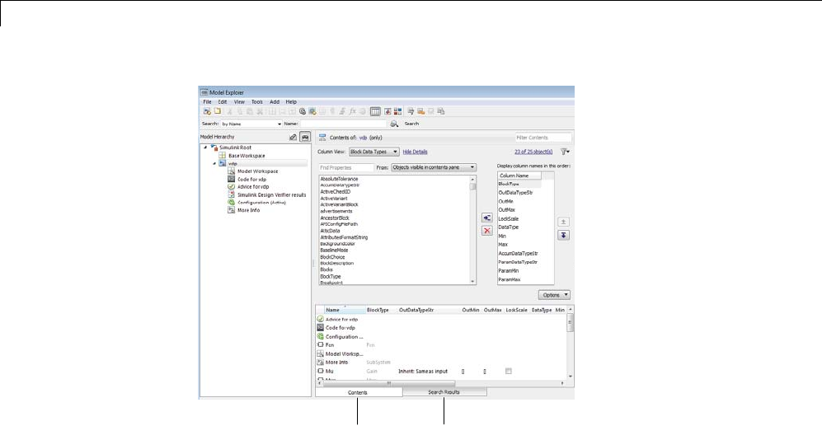This screenshot has height=426, width=822.
Task: Click the Hide Details link
Action: 416,152
